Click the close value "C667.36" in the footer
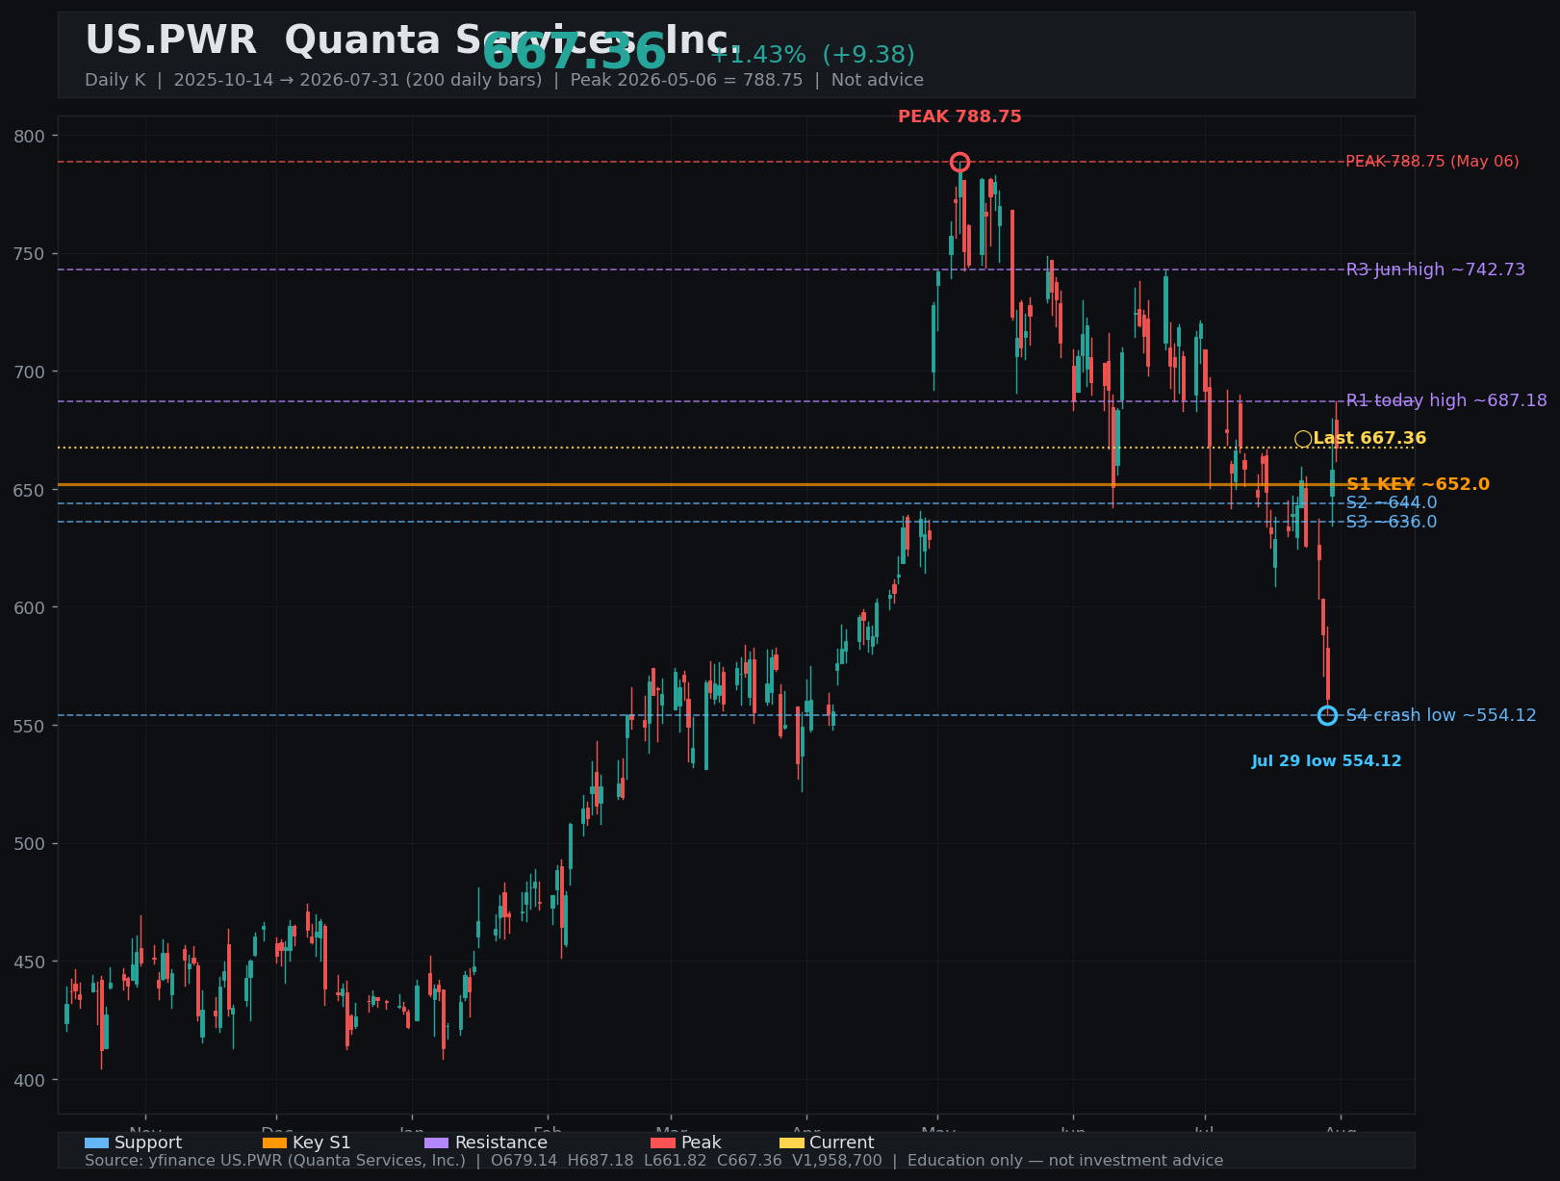Screen dimensions: 1560x1181 point(750,1161)
